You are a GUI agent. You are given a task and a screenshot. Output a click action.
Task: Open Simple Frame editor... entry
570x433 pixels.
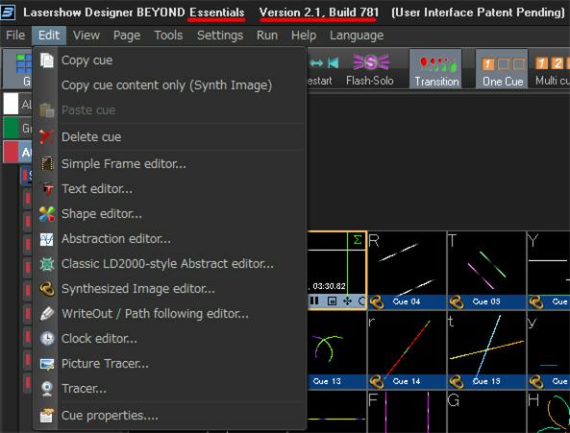pyautogui.click(x=124, y=163)
